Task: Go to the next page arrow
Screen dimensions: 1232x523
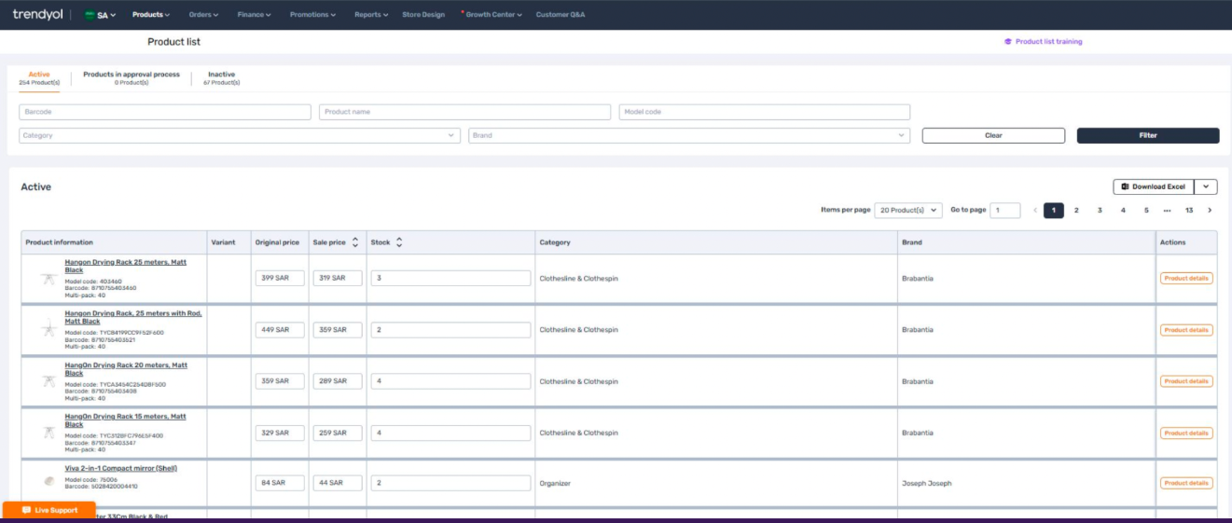Action: pyautogui.click(x=1210, y=211)
